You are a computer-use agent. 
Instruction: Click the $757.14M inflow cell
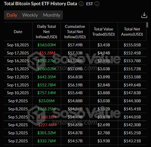47,93
